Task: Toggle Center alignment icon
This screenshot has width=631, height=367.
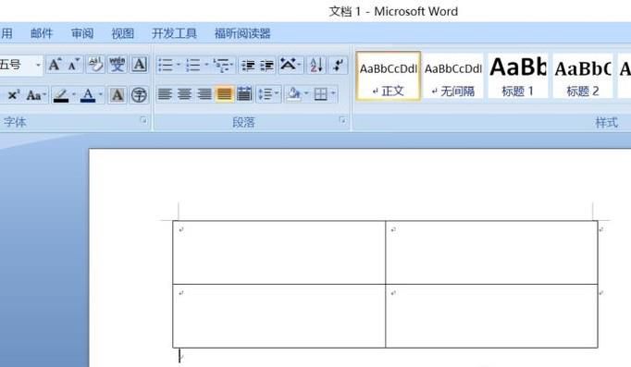Action: coord(184,94)
